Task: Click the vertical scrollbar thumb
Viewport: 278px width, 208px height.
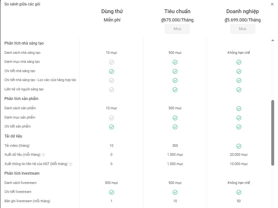Action: coord(273,133)
